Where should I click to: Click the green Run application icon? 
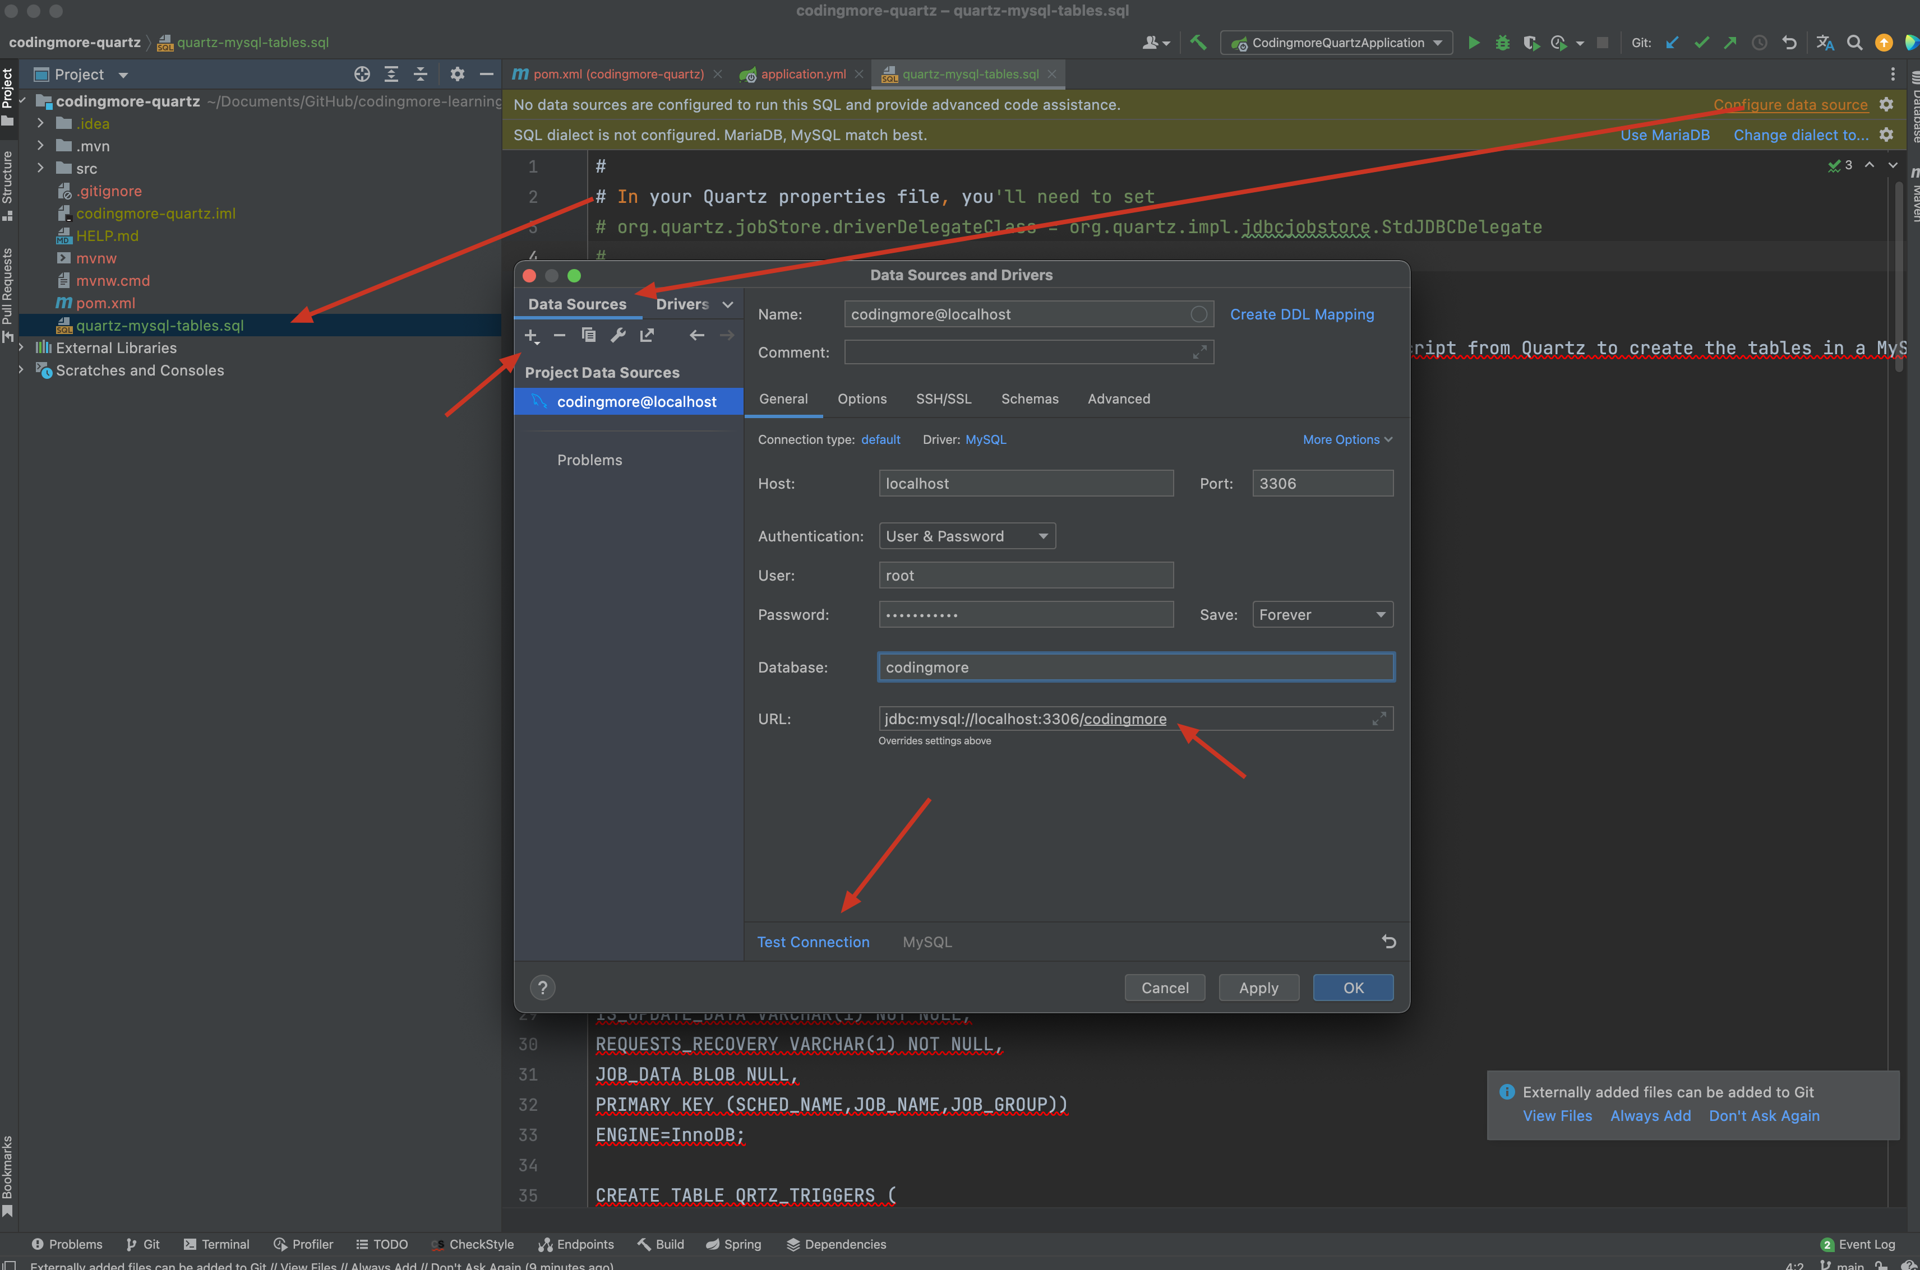1474,43
